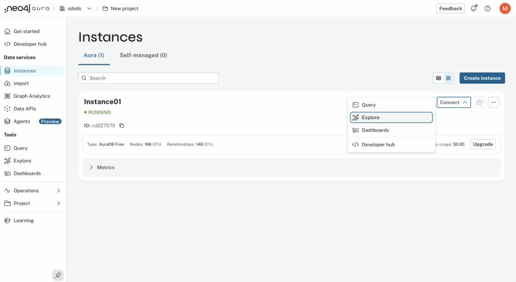
Task: Click the Preview badge next to Agents
Action: coord(50,121)
